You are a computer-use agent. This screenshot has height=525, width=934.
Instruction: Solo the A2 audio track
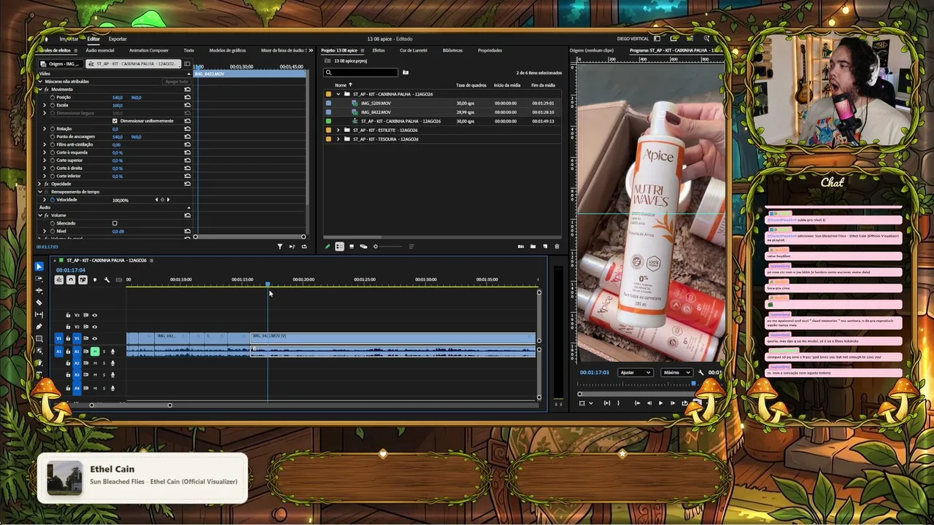(104, 363)
